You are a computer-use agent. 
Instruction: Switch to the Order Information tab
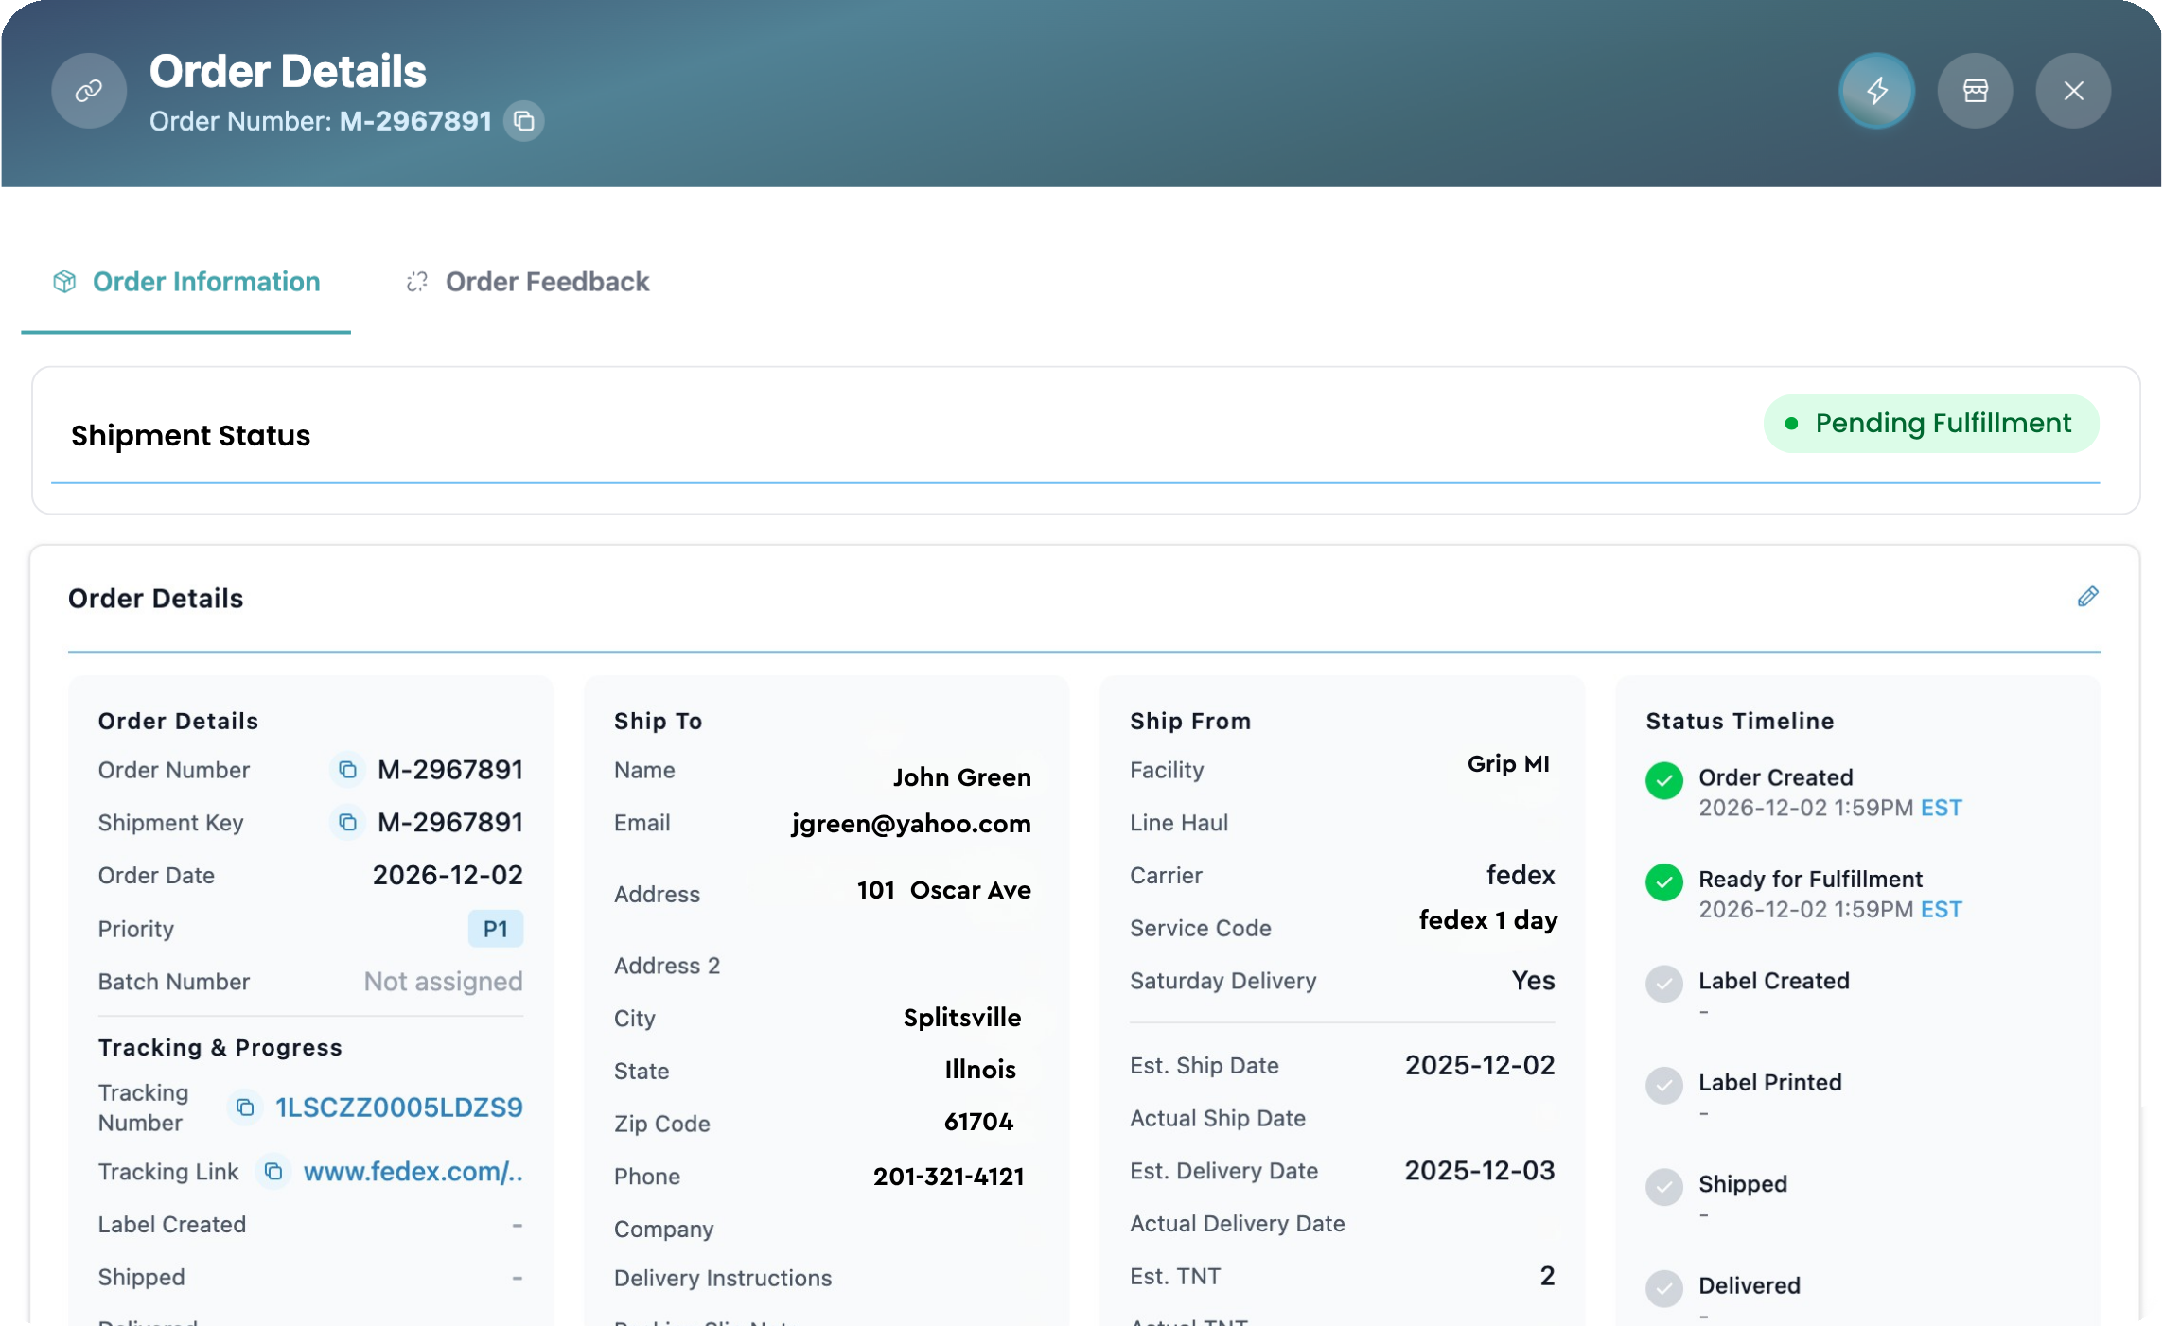pos(186,282)
